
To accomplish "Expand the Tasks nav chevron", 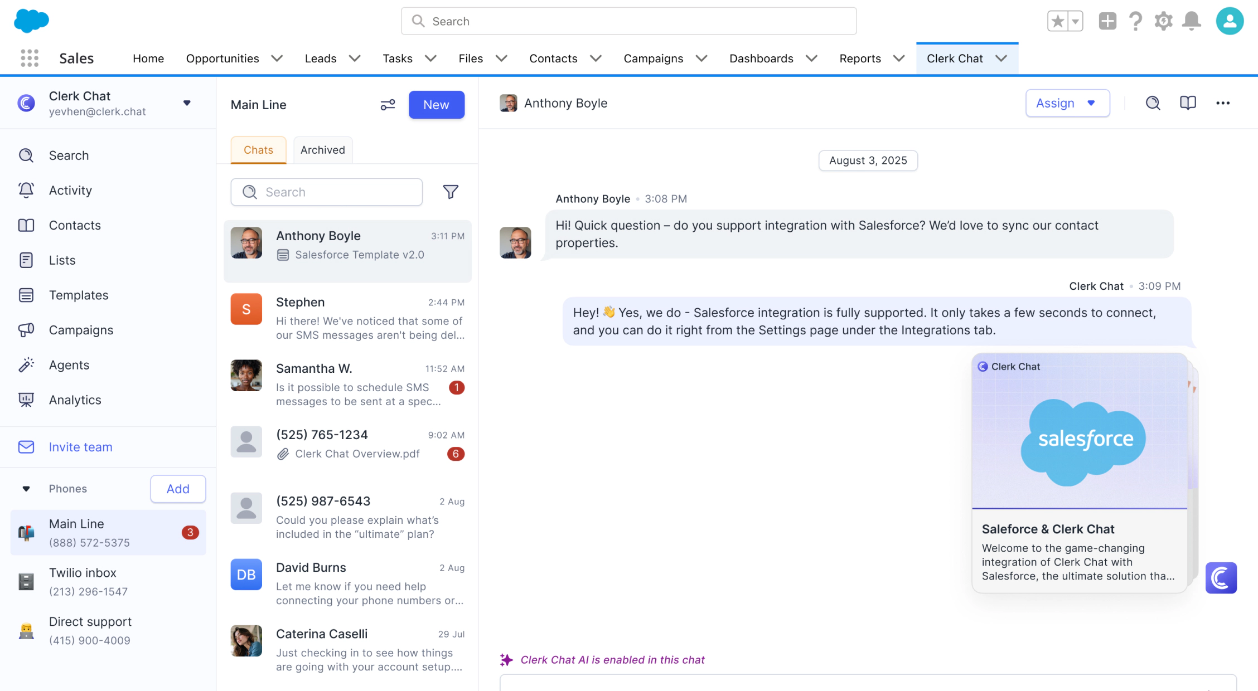I will (430, 59).
